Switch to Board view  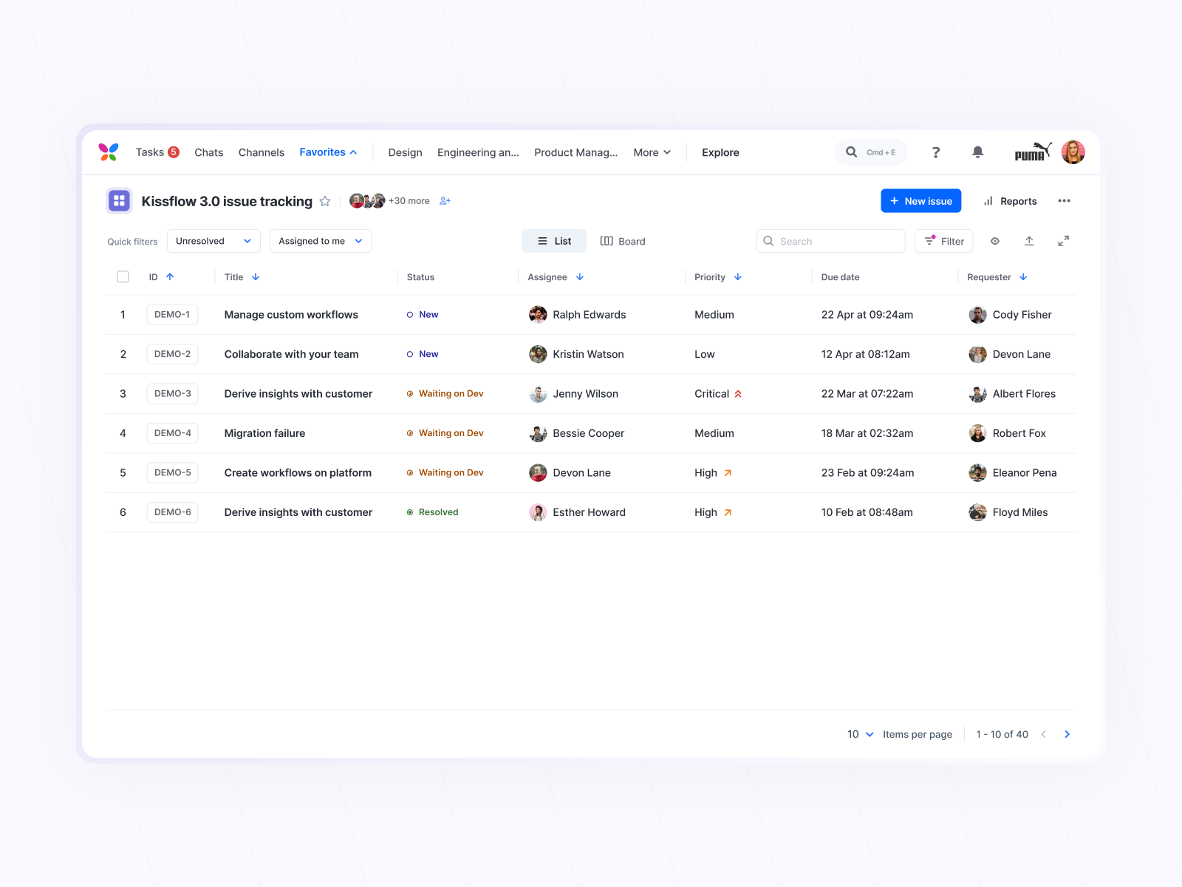[x=623, y=241]
